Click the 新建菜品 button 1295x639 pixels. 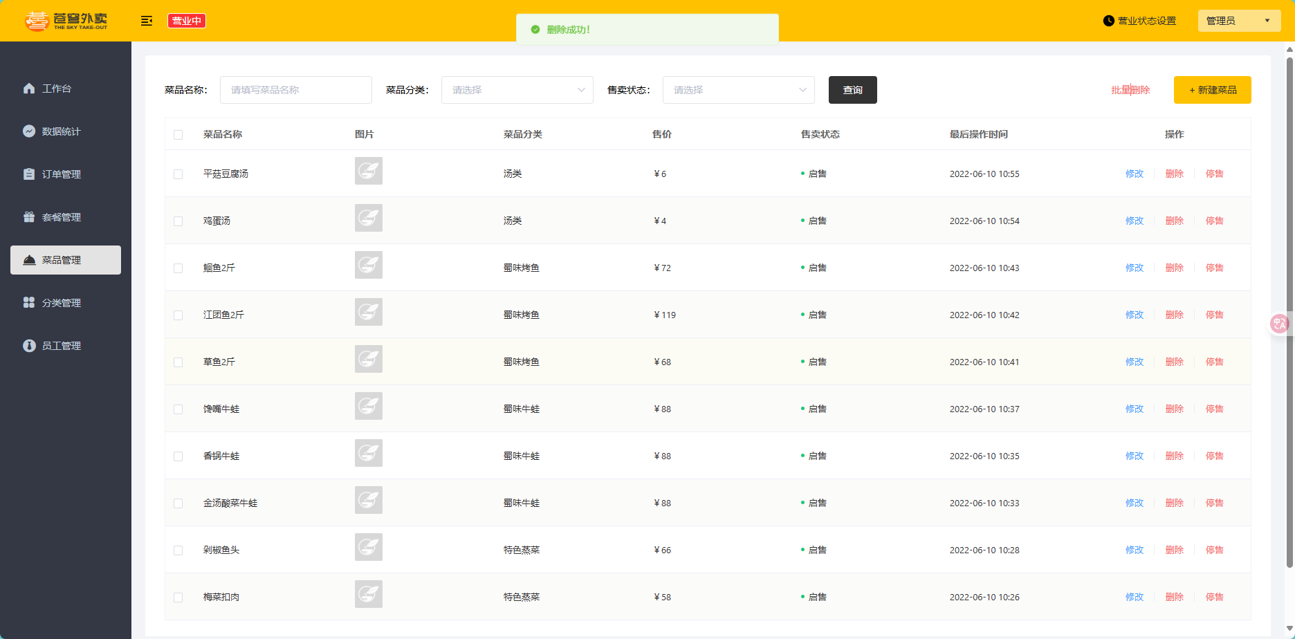[1212, 90]
